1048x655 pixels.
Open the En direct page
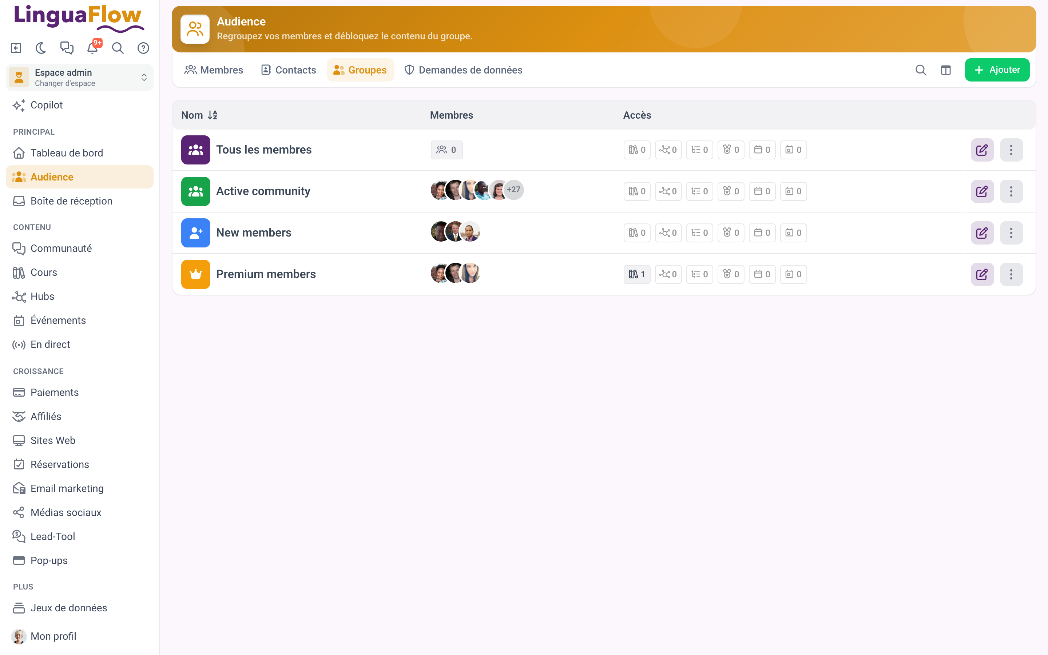(x=80, y=344)
